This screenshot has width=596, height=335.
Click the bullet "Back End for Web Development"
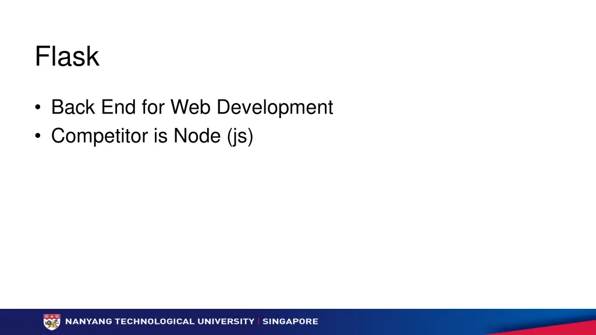pyautogui.click(x=192, y=107)
